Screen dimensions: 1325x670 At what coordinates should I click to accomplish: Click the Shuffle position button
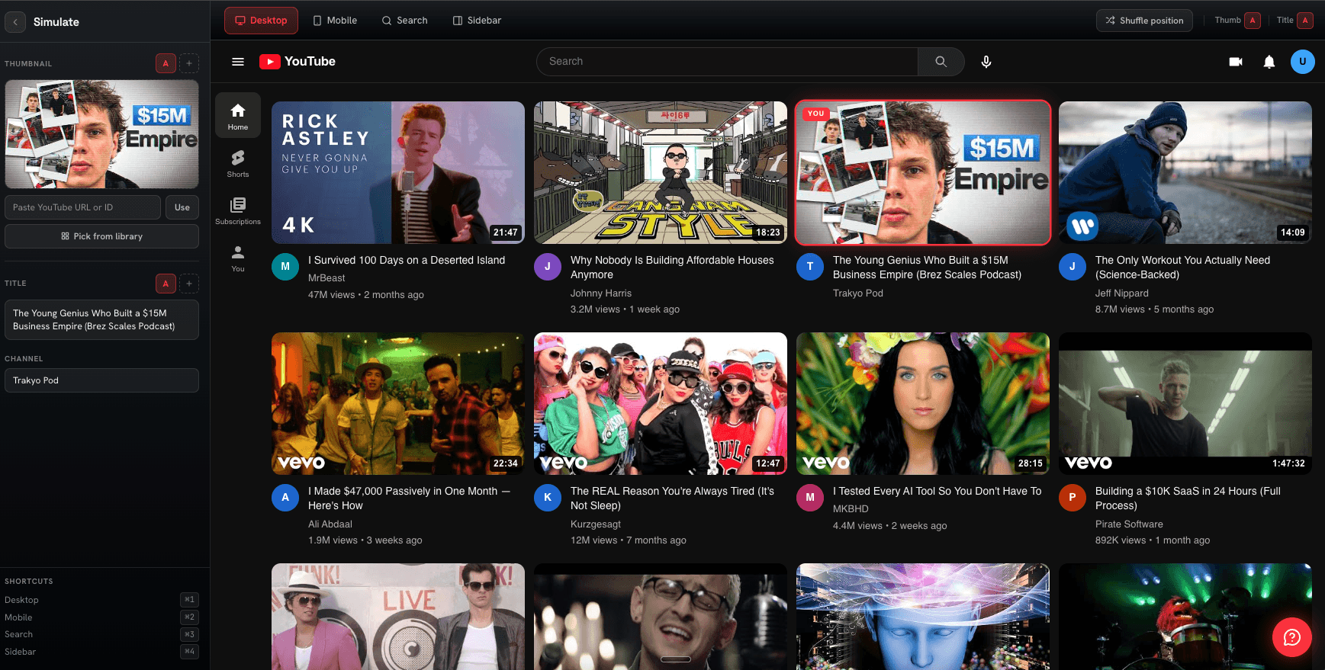point(1145,21)
